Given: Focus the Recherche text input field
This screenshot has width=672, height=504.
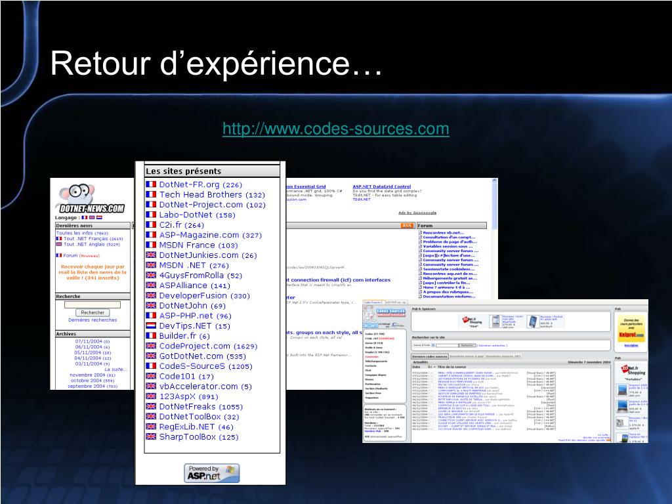Looking at the screenshot, I should [93, 304].
